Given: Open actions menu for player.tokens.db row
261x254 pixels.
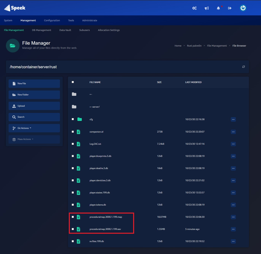Looking at the screenshot, I should pyautogui.click(x=233, y=205).
